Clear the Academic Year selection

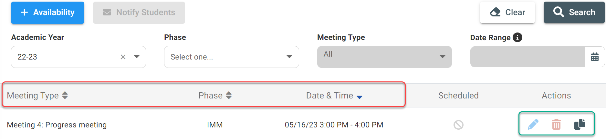[123, 57]
